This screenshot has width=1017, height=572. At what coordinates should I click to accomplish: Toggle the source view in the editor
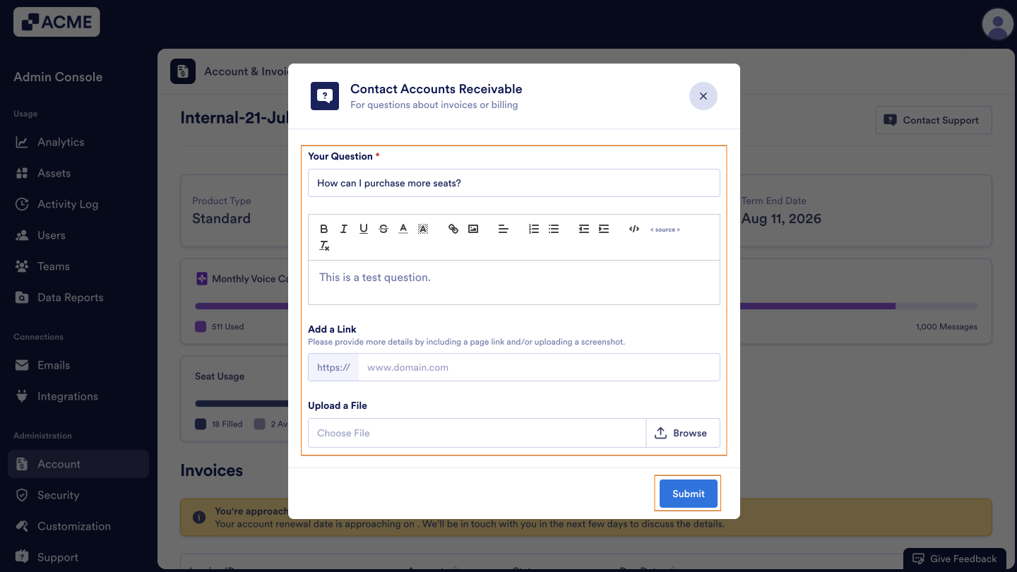[665, 230]
